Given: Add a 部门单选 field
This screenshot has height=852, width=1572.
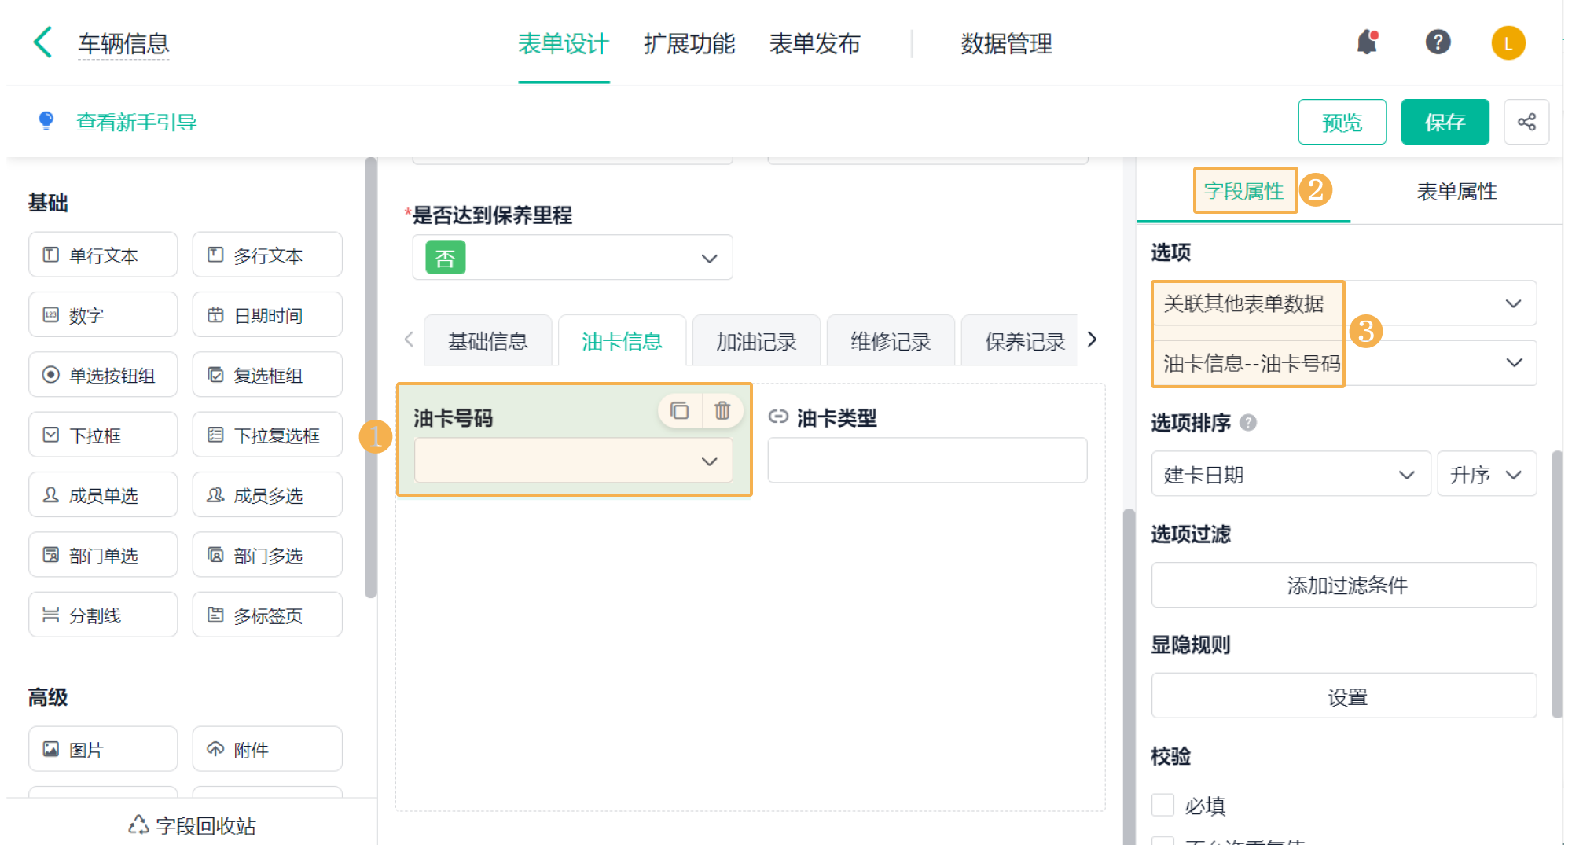Looking at the screenshot, I should click(103, 555).
